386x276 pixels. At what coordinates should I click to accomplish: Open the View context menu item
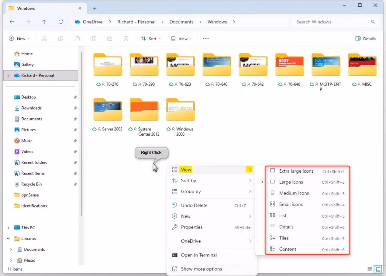pyautogui.click(x=212, y=170)
